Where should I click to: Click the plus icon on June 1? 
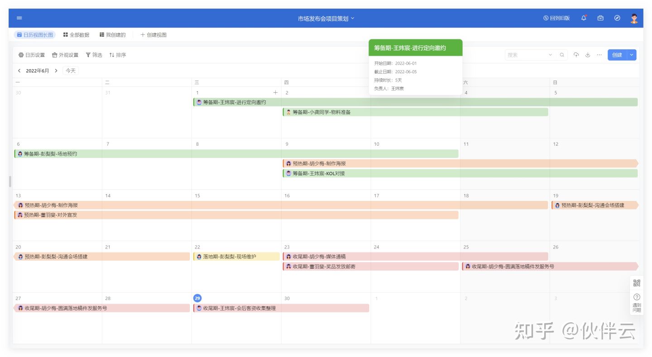coord(275,92)
